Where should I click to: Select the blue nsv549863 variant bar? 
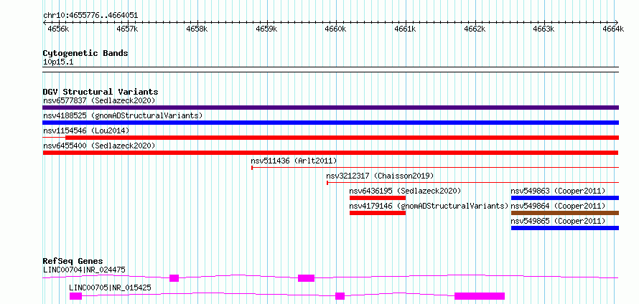(x=565, y=198)
